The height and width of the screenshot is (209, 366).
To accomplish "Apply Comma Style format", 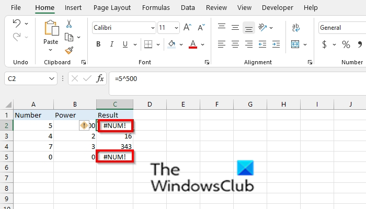I will (x=360, y=44).
